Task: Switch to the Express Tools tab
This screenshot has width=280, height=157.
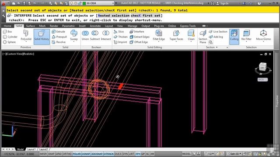Action: (188, 26)
